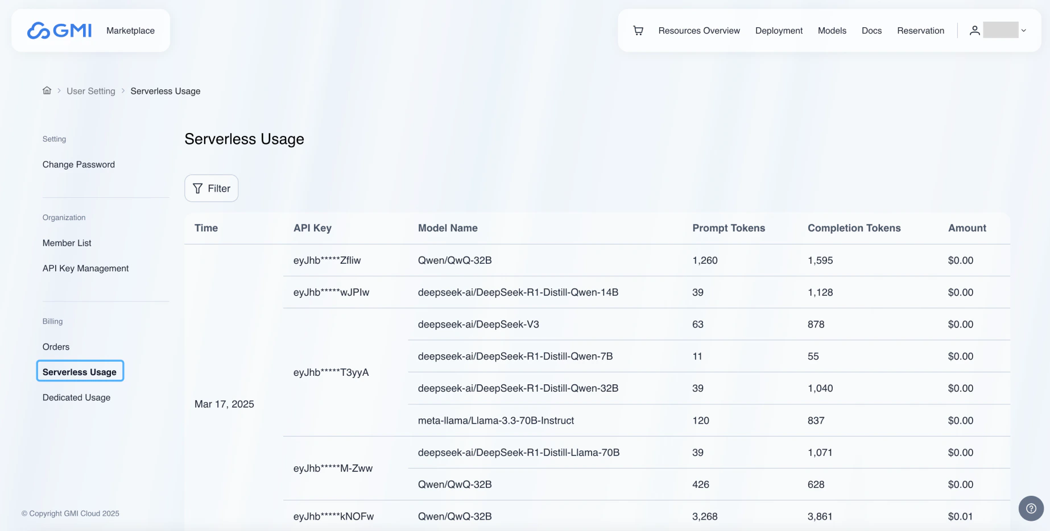Click the Copyright GMI Cloud 2025 footer text
The width and height of the screenshot is (1050, 531).
pyautogui.click(x=71, y=513)
